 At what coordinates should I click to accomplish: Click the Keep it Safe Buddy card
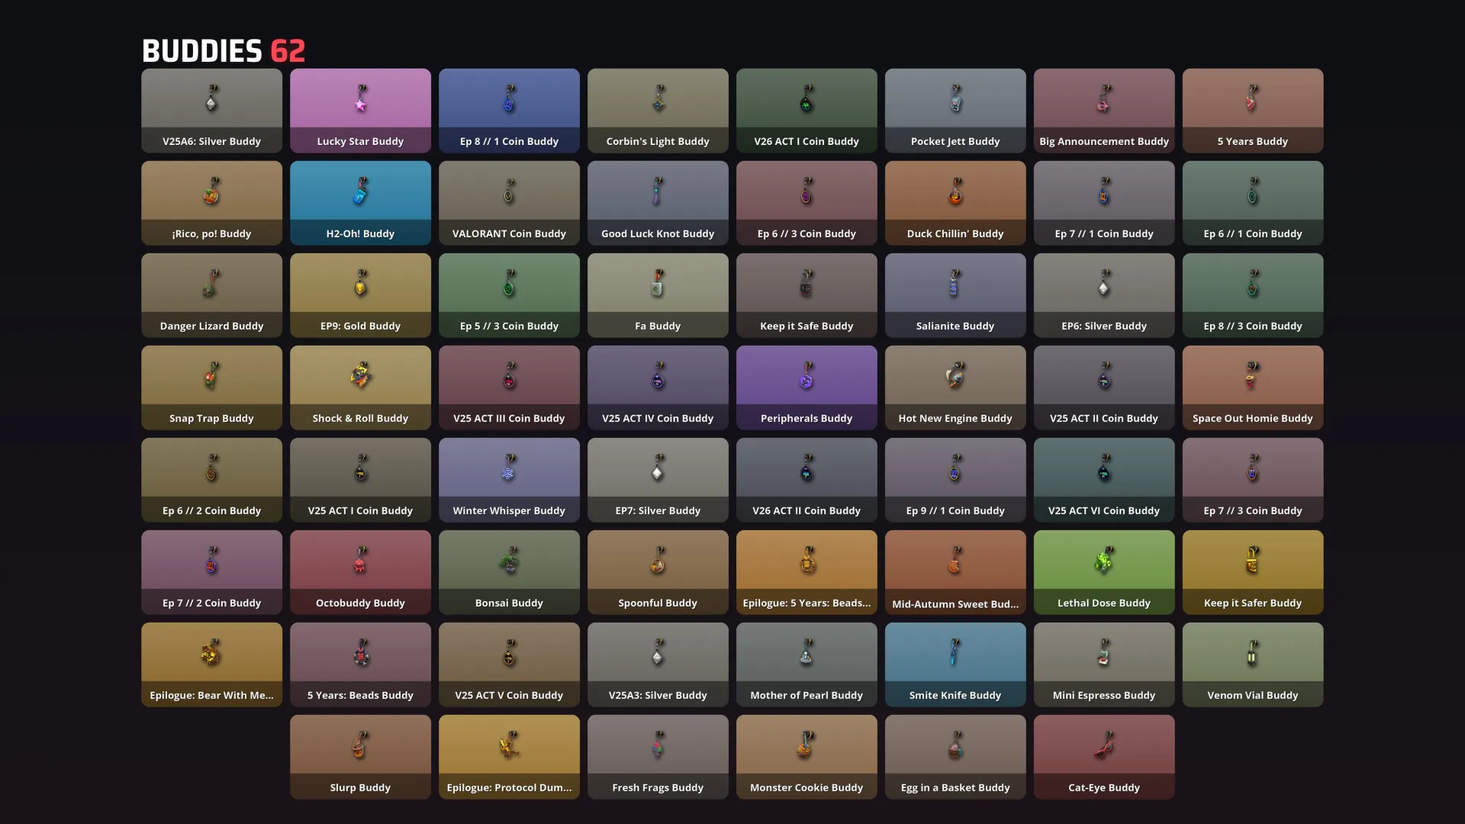coord(807,295)
